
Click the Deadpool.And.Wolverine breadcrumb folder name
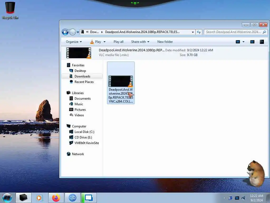142,32
